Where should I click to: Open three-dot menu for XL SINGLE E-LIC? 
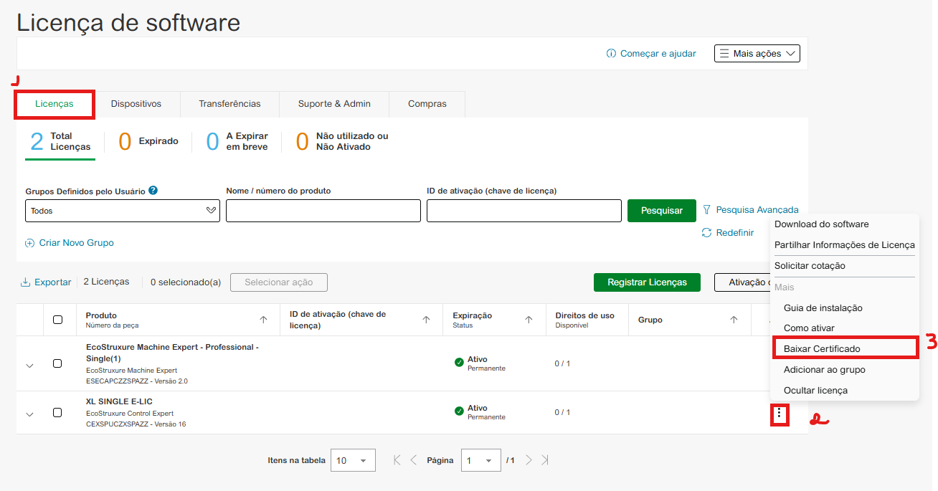780,414
